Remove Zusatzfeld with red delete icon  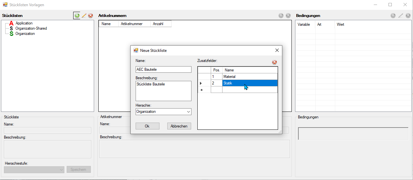274,62
